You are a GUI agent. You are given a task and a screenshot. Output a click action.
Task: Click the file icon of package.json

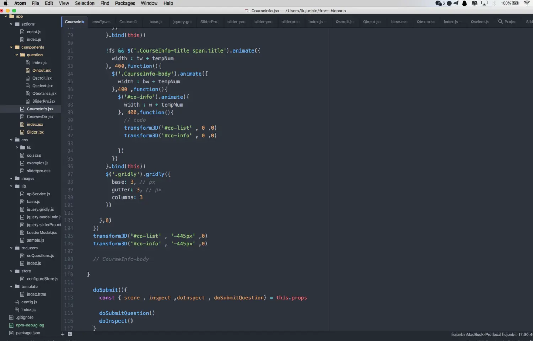click(x=11, y=333)
